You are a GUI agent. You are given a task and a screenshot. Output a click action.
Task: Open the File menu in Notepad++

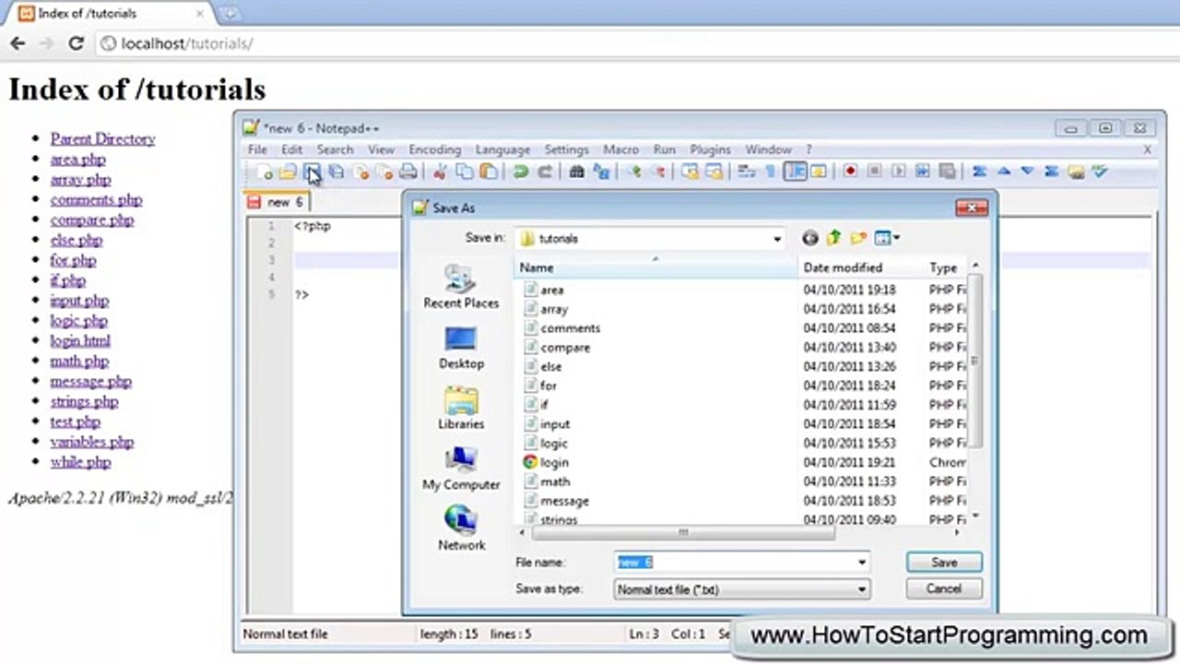click(257, 149)
